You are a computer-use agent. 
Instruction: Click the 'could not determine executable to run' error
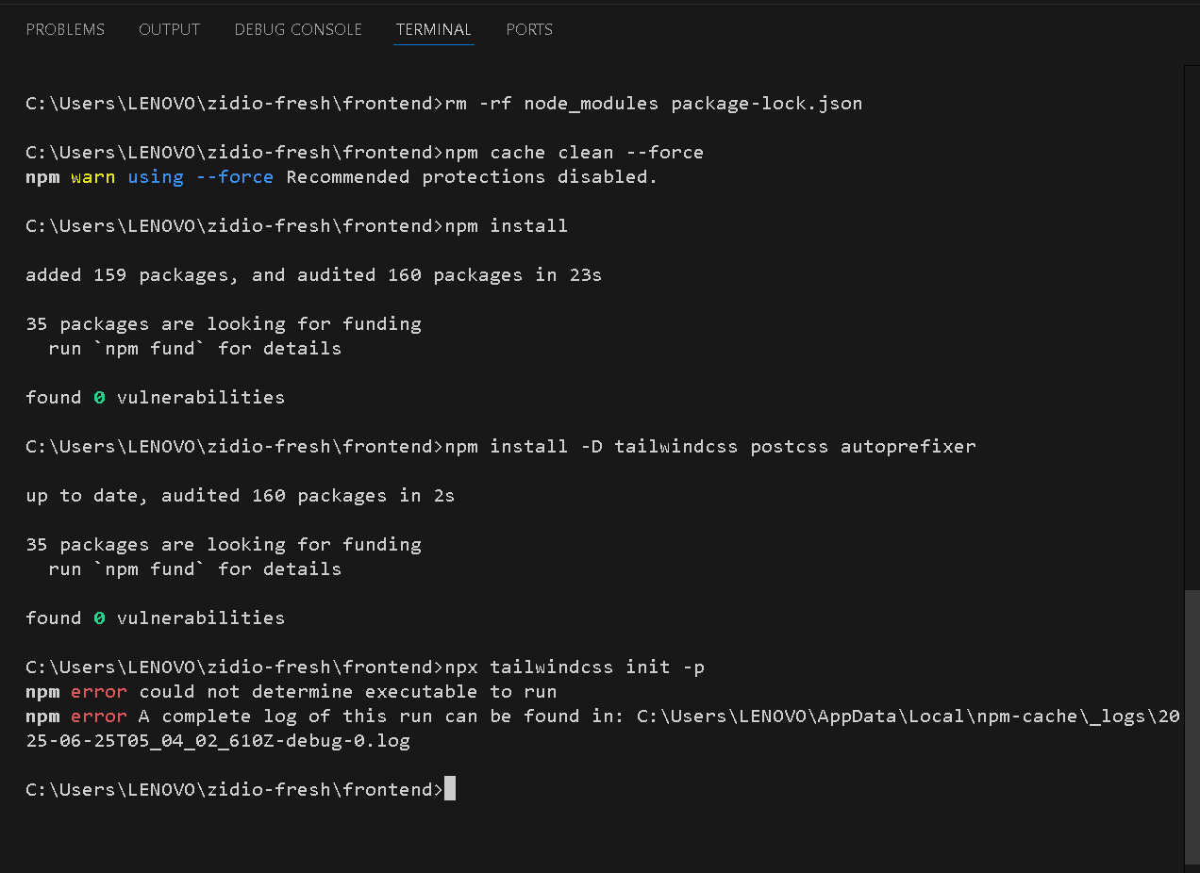point(347,692)
